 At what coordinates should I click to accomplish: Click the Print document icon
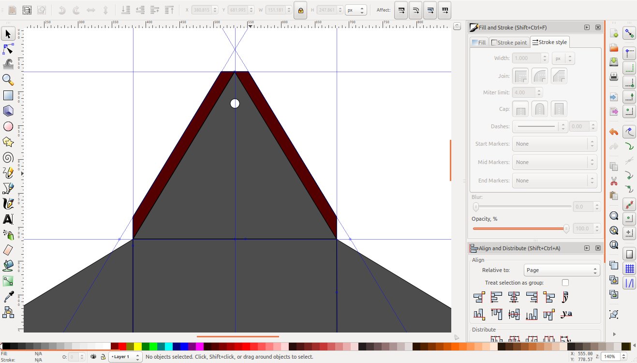[614, 76]
